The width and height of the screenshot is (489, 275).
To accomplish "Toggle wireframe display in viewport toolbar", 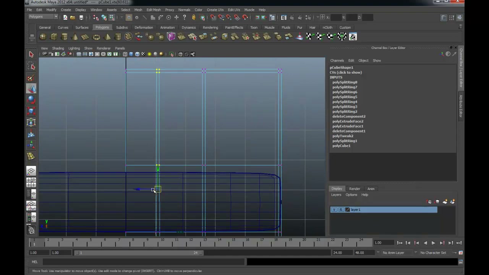I will pos(125,54).
